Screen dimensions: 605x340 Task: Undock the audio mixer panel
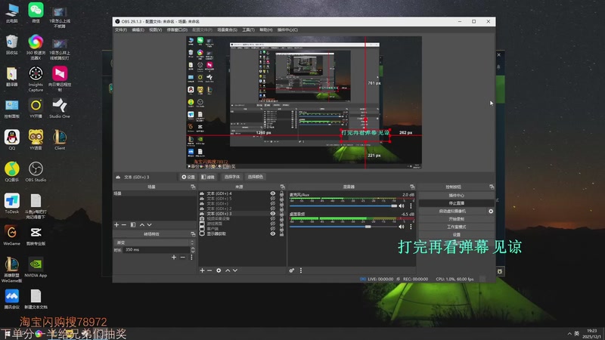[412, 187]
